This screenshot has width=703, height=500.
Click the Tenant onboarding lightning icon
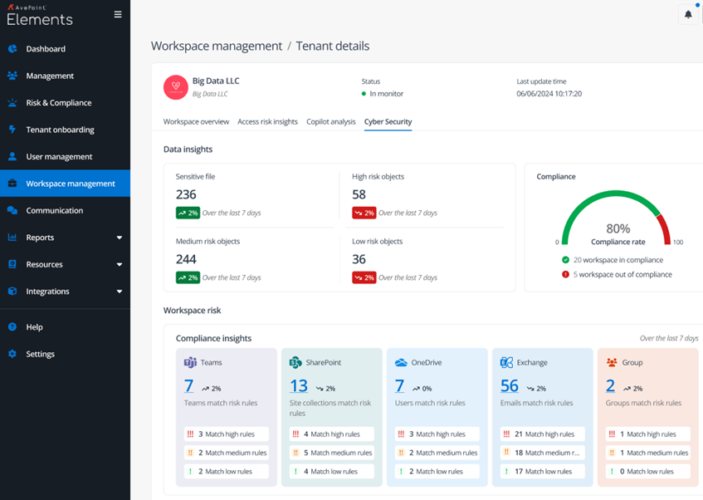point(12,130)
